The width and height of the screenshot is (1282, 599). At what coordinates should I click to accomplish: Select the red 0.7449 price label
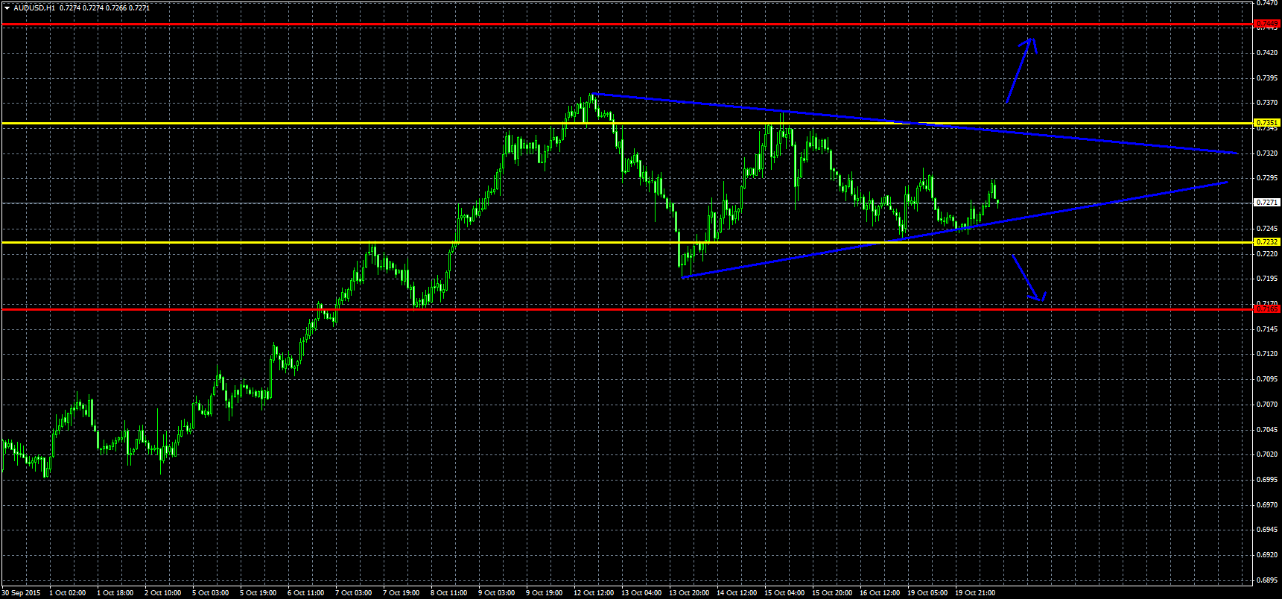[x=1267, y=25]
